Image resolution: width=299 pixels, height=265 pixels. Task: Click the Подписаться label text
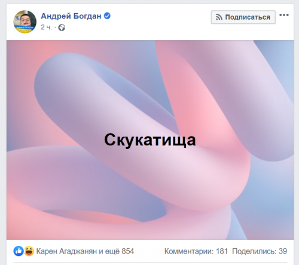(248, 17)
